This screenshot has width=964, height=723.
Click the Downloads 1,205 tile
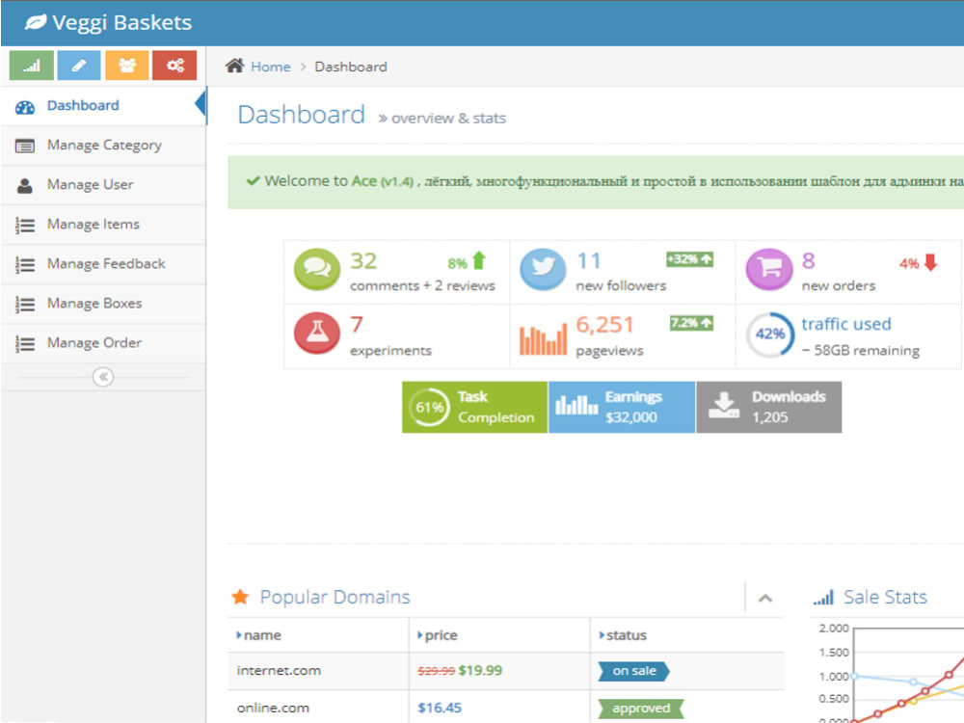[769, 407]
